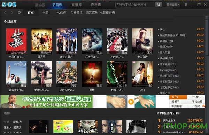Filter movies by 动作片
This screenshot has height=135, width=209.
pos(17,122)
